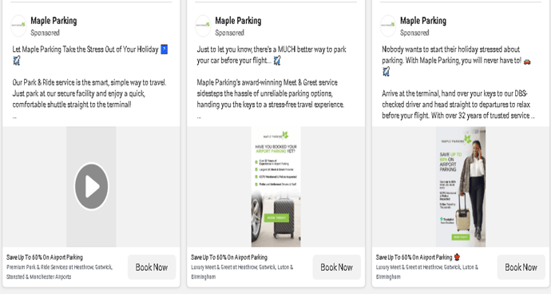This screenshot has width=551, height=294.
Task: Play the video in the first ad
Action: pyautogui.click(x=91, y=186)
